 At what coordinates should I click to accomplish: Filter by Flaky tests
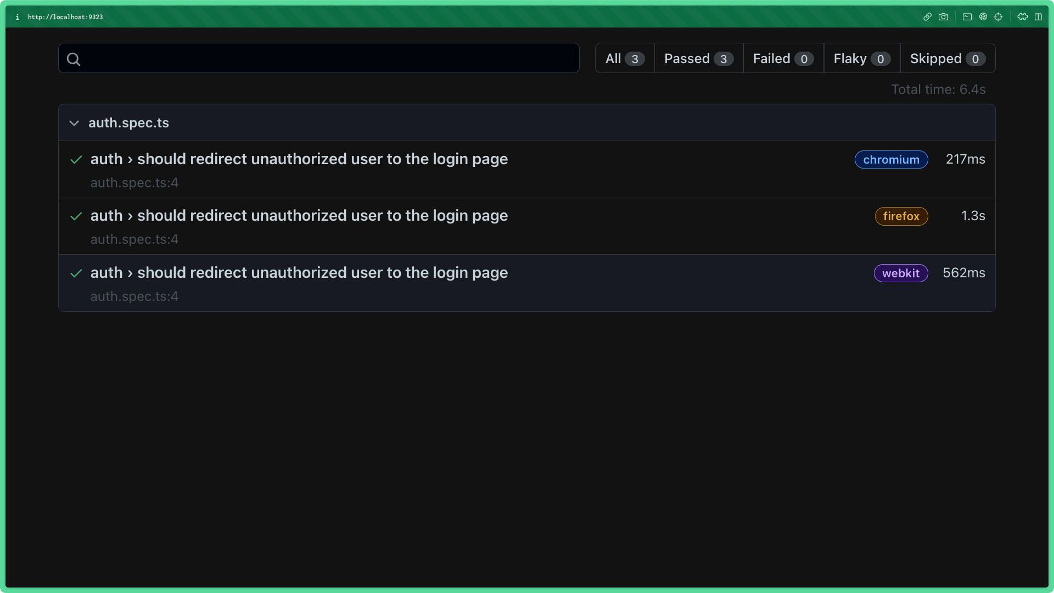[x=861, y=59]
